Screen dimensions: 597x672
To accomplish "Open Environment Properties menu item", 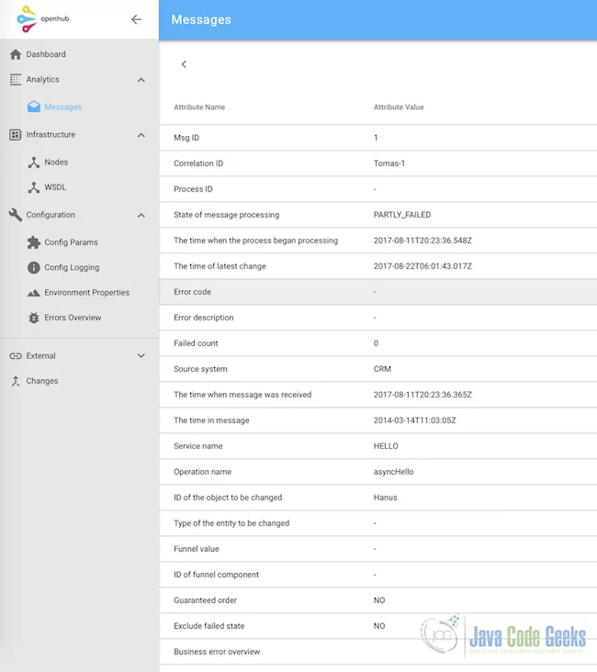I will (87, 293).
